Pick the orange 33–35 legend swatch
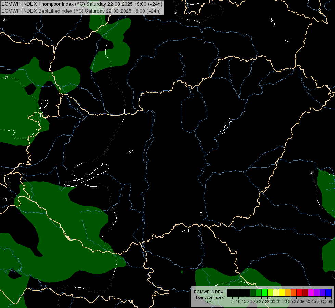This screenshot has height=308, width=335. click(288, 293)
